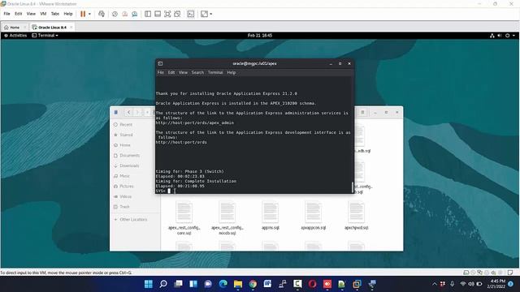520x292 pixels.
Task: Open the VMware VM menu
Action: (x=43, y=14)
